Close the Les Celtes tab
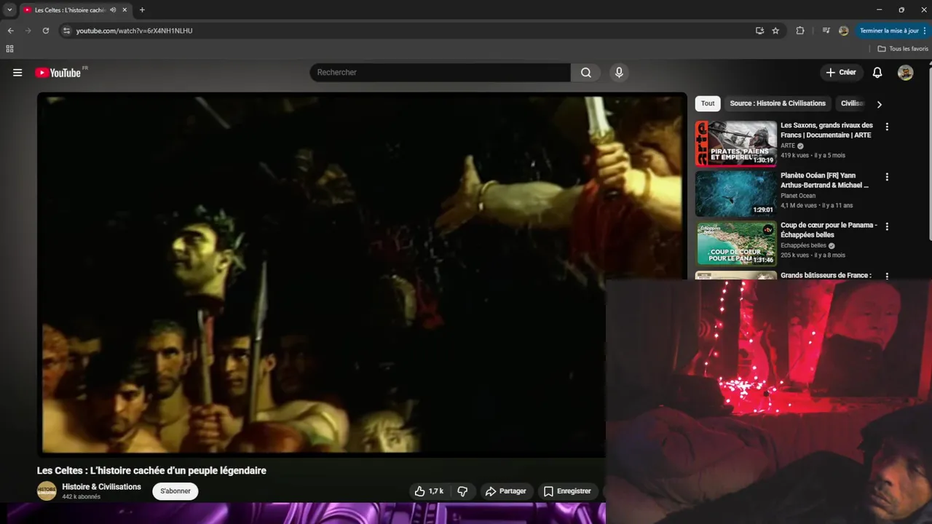The image size is (932, 524). 125,10
